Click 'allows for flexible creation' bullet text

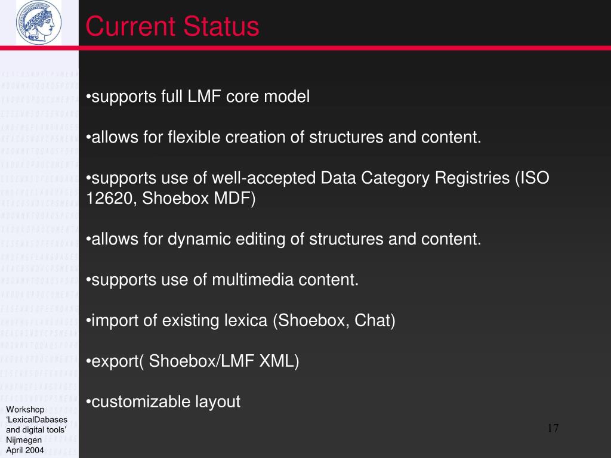tap(283, 137)
